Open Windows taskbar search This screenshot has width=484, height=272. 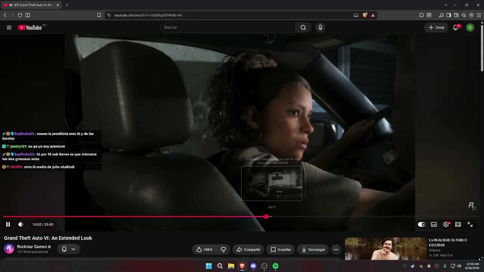pyautogui.click(x=220, y=266)
